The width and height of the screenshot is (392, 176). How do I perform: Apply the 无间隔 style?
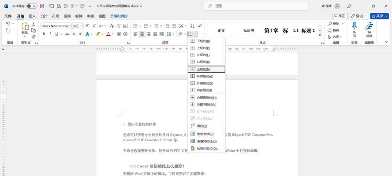(x=249, y=30)
